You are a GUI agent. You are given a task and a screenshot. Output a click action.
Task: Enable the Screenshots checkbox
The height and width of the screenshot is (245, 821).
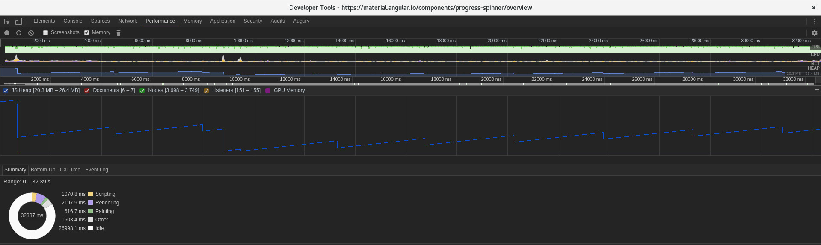pos(45,32)
